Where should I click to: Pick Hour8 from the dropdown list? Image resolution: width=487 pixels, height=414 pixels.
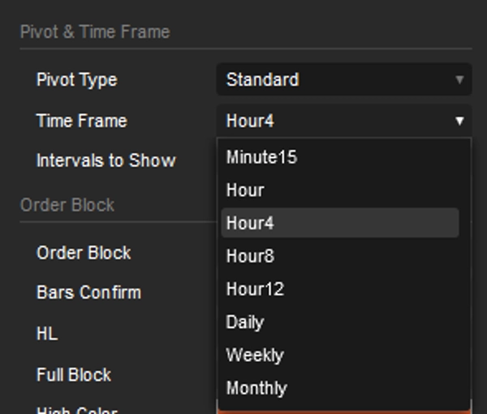[250, 256]
